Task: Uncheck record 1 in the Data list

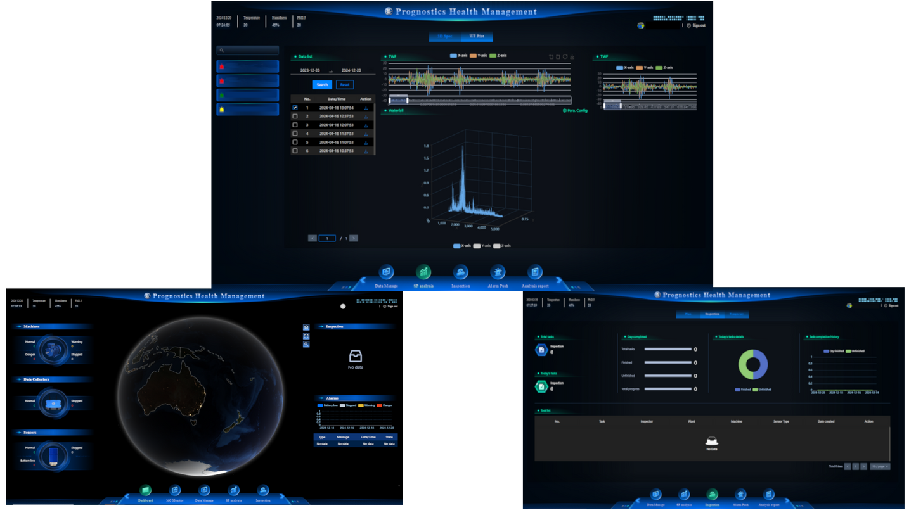Action: [295, 108]
